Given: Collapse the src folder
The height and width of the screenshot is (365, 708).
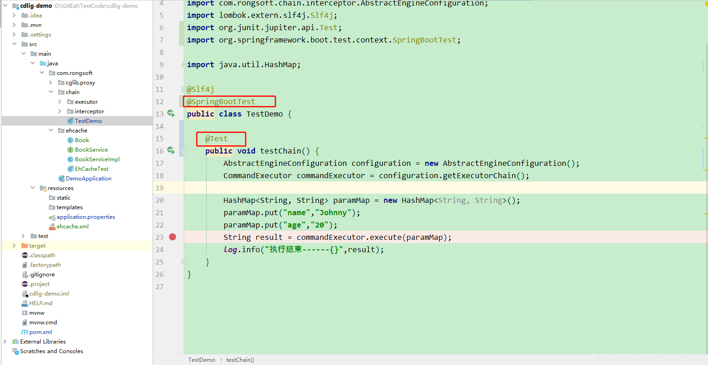Looking at the screenshot, I should (x=15, y=44).
